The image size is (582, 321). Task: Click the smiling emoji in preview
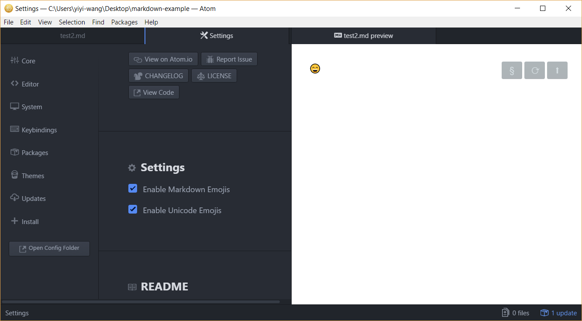click(x=315, y=69)
